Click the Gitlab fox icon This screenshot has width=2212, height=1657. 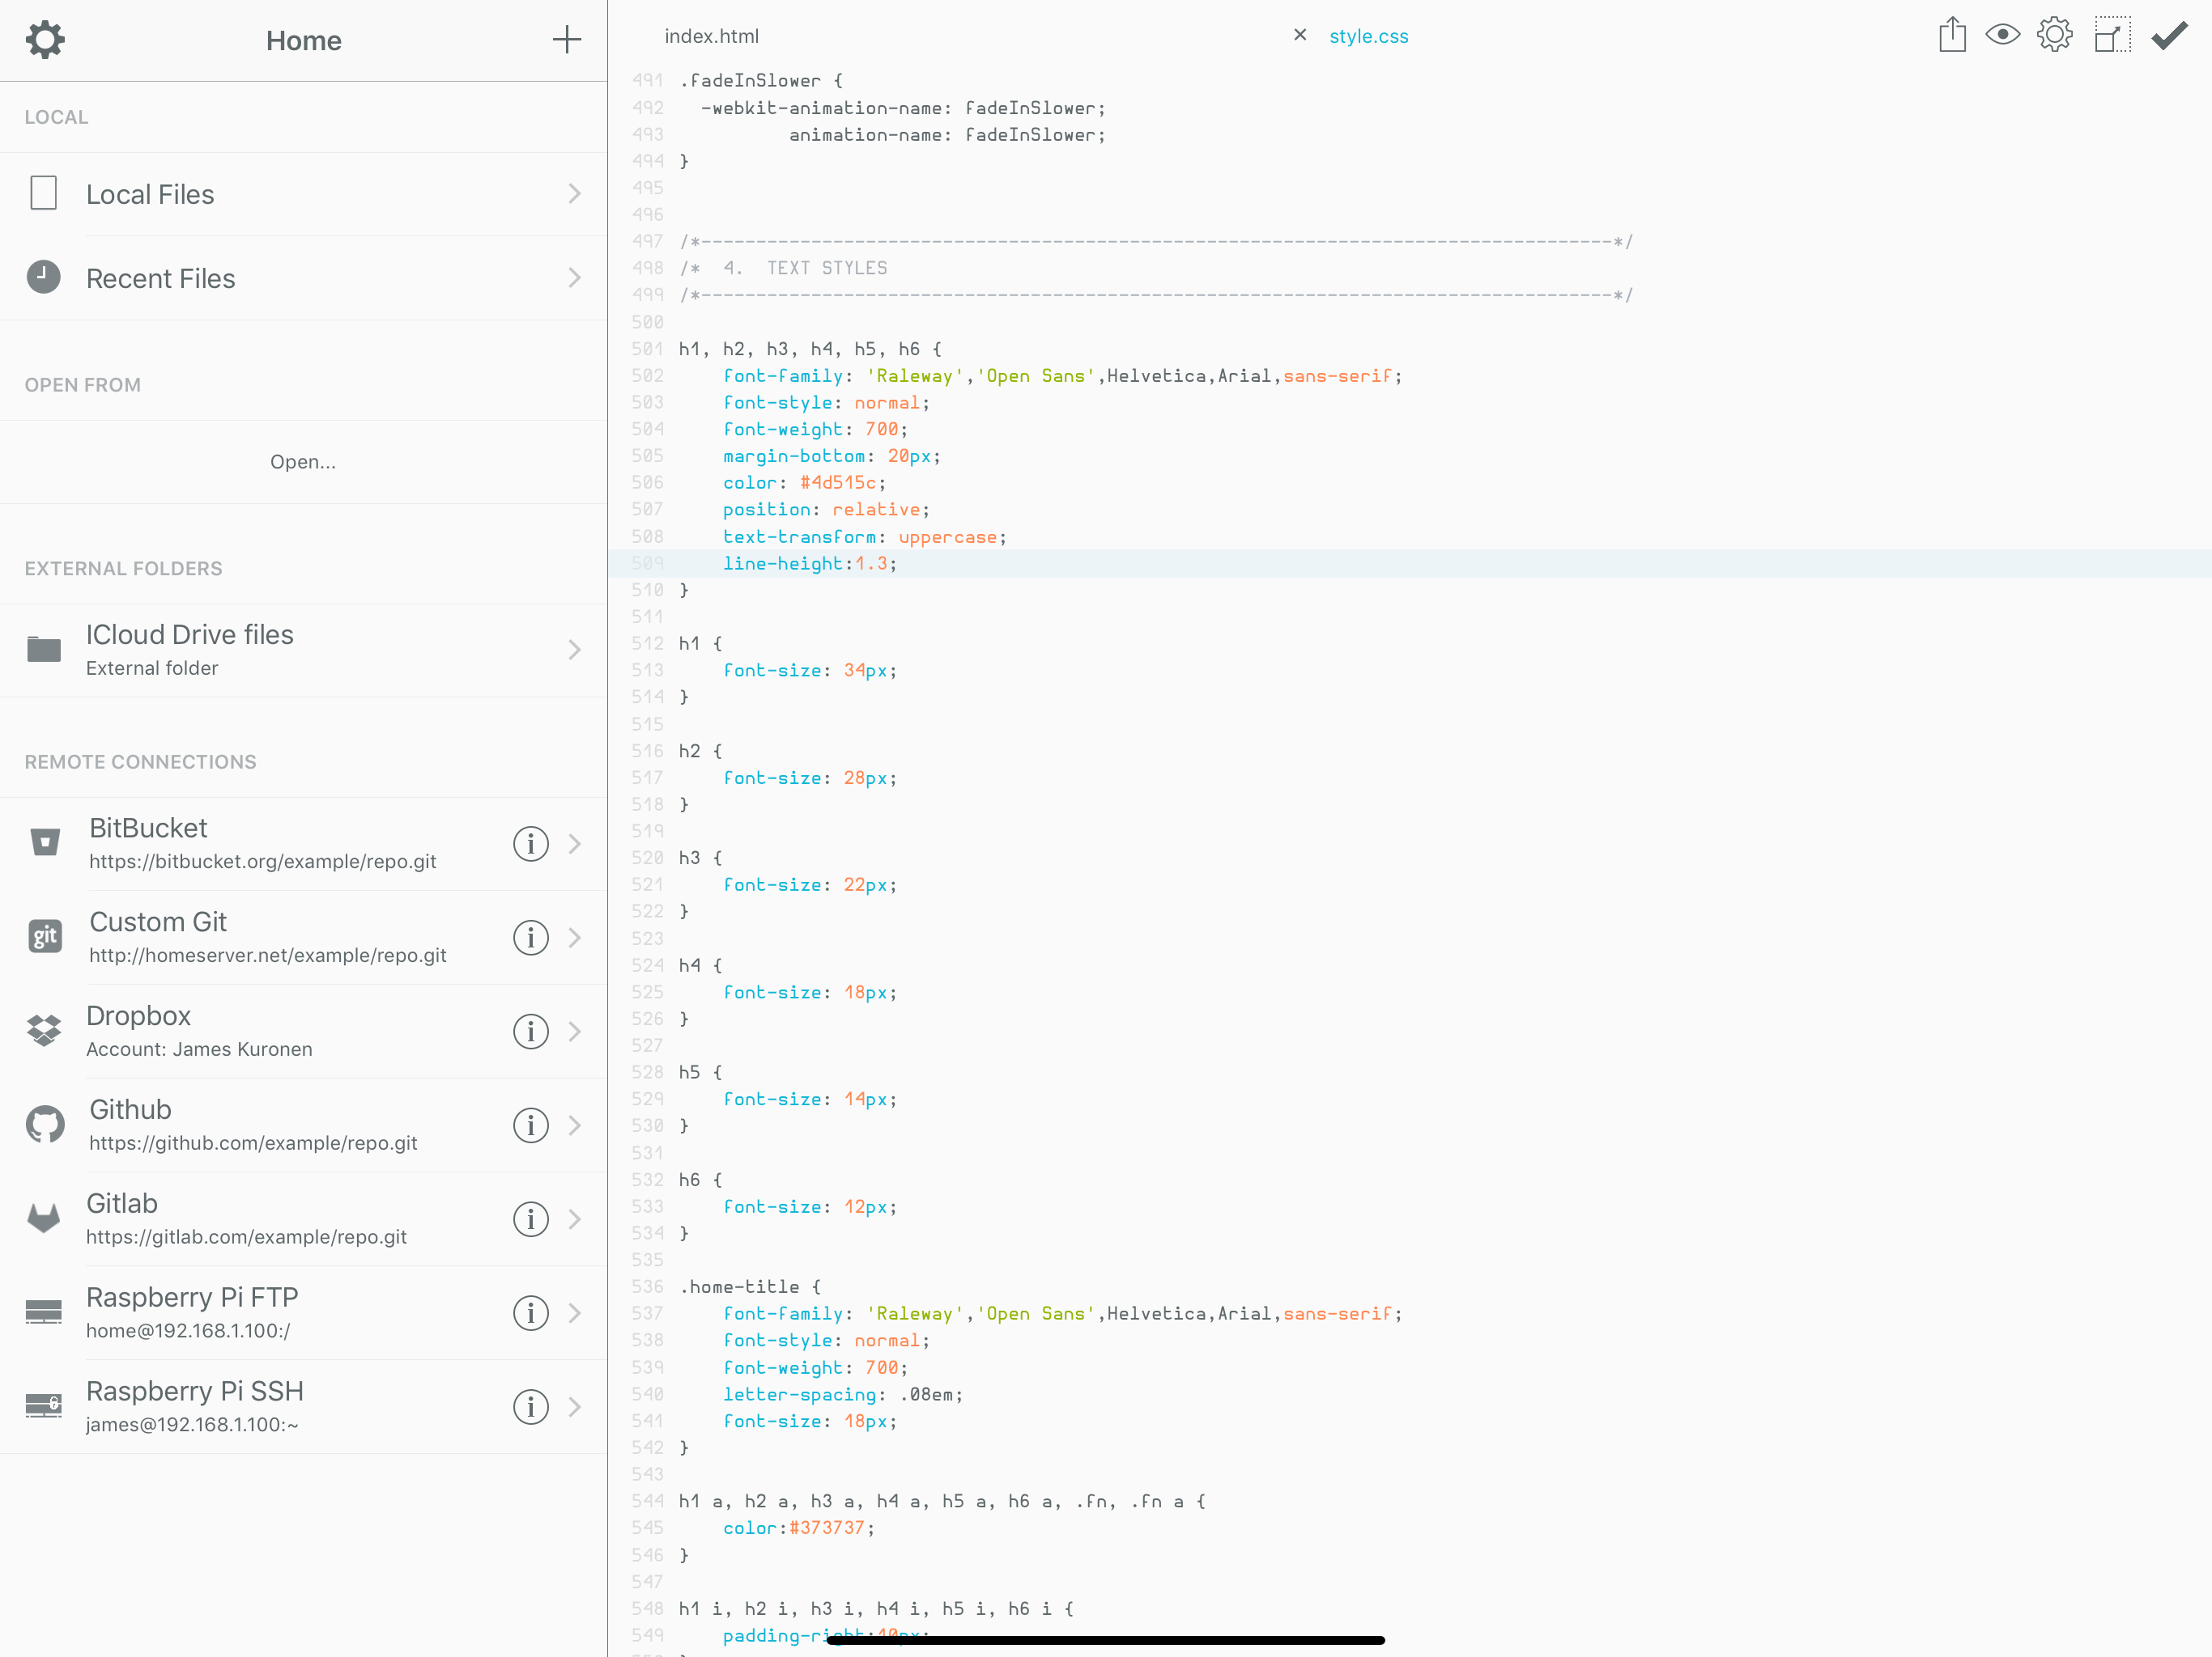[x=44, y=1218]
